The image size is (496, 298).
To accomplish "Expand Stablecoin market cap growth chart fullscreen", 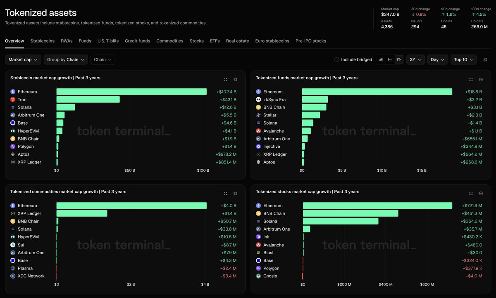I will (x=225, y=79).
